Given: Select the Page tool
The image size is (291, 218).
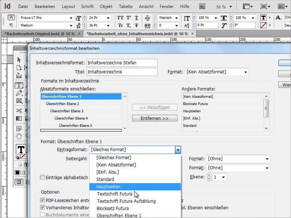Looking at the screenshot, I should coord(19,68).
